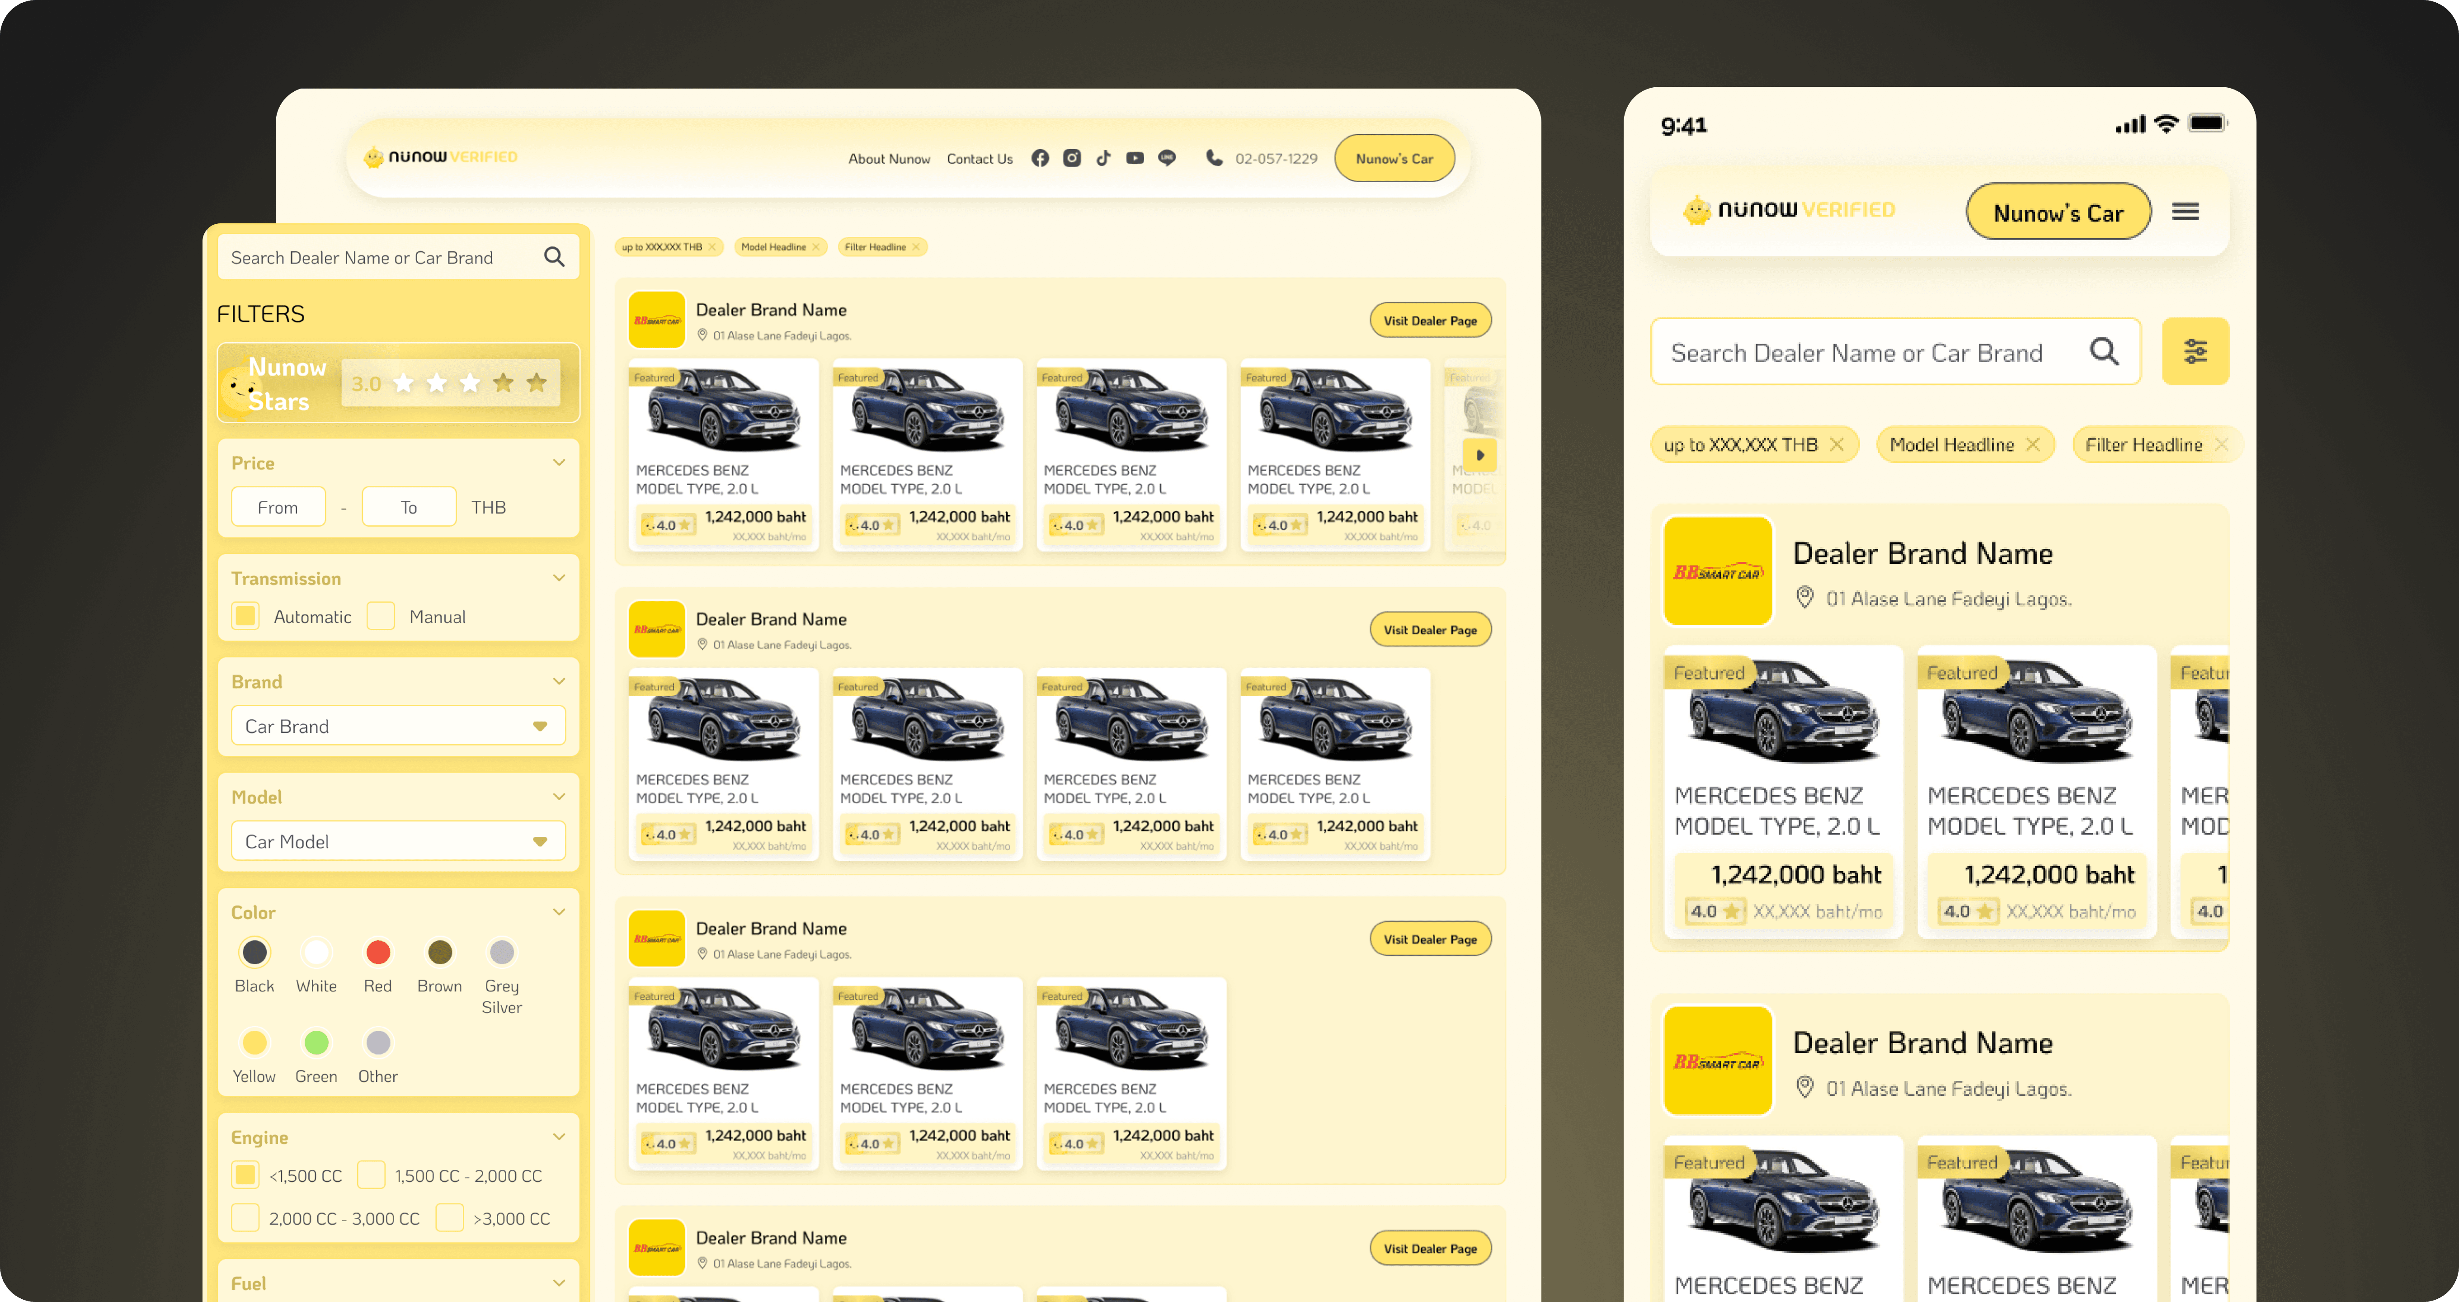The height and width of the screenshot is (1302, 2459).
Task: Open the Car Model dropdown
Action: (x=398, y=841)
